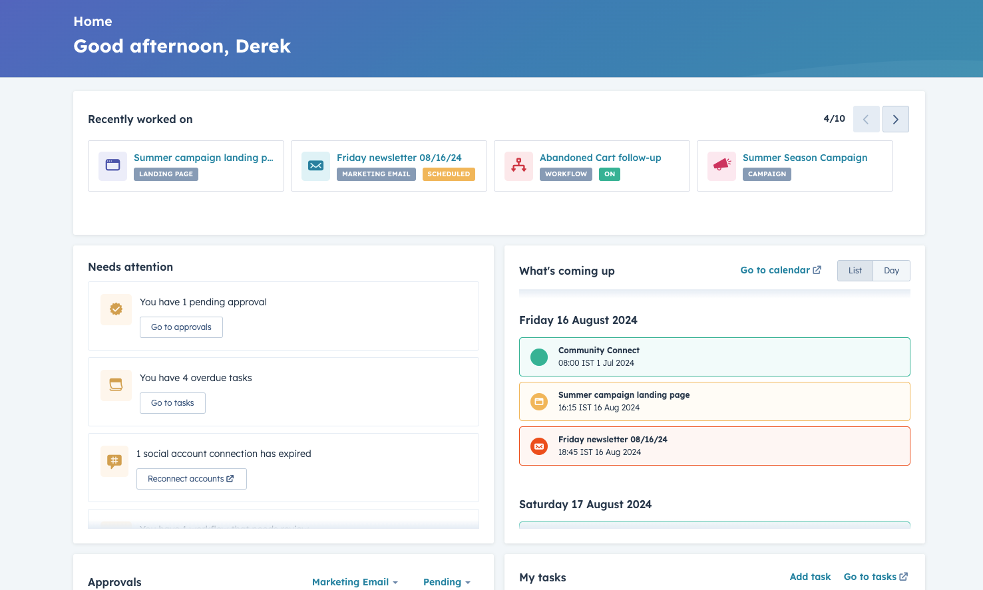983x590 pixels.
Task: Select the envelope icon beside Friday newsletter 08/16/24
Action: pyautogui.click(x=315, y=166)
